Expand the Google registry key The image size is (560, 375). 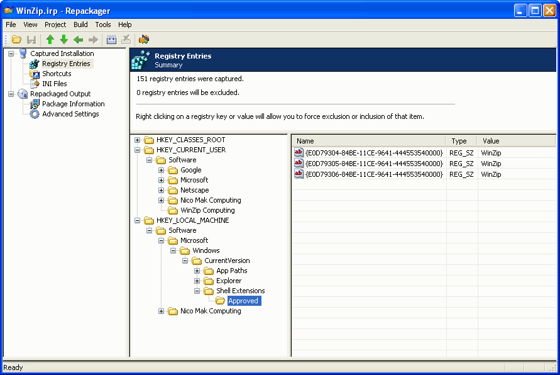[162, 170]
